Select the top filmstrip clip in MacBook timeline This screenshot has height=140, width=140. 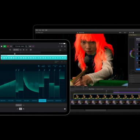point(107,96)
